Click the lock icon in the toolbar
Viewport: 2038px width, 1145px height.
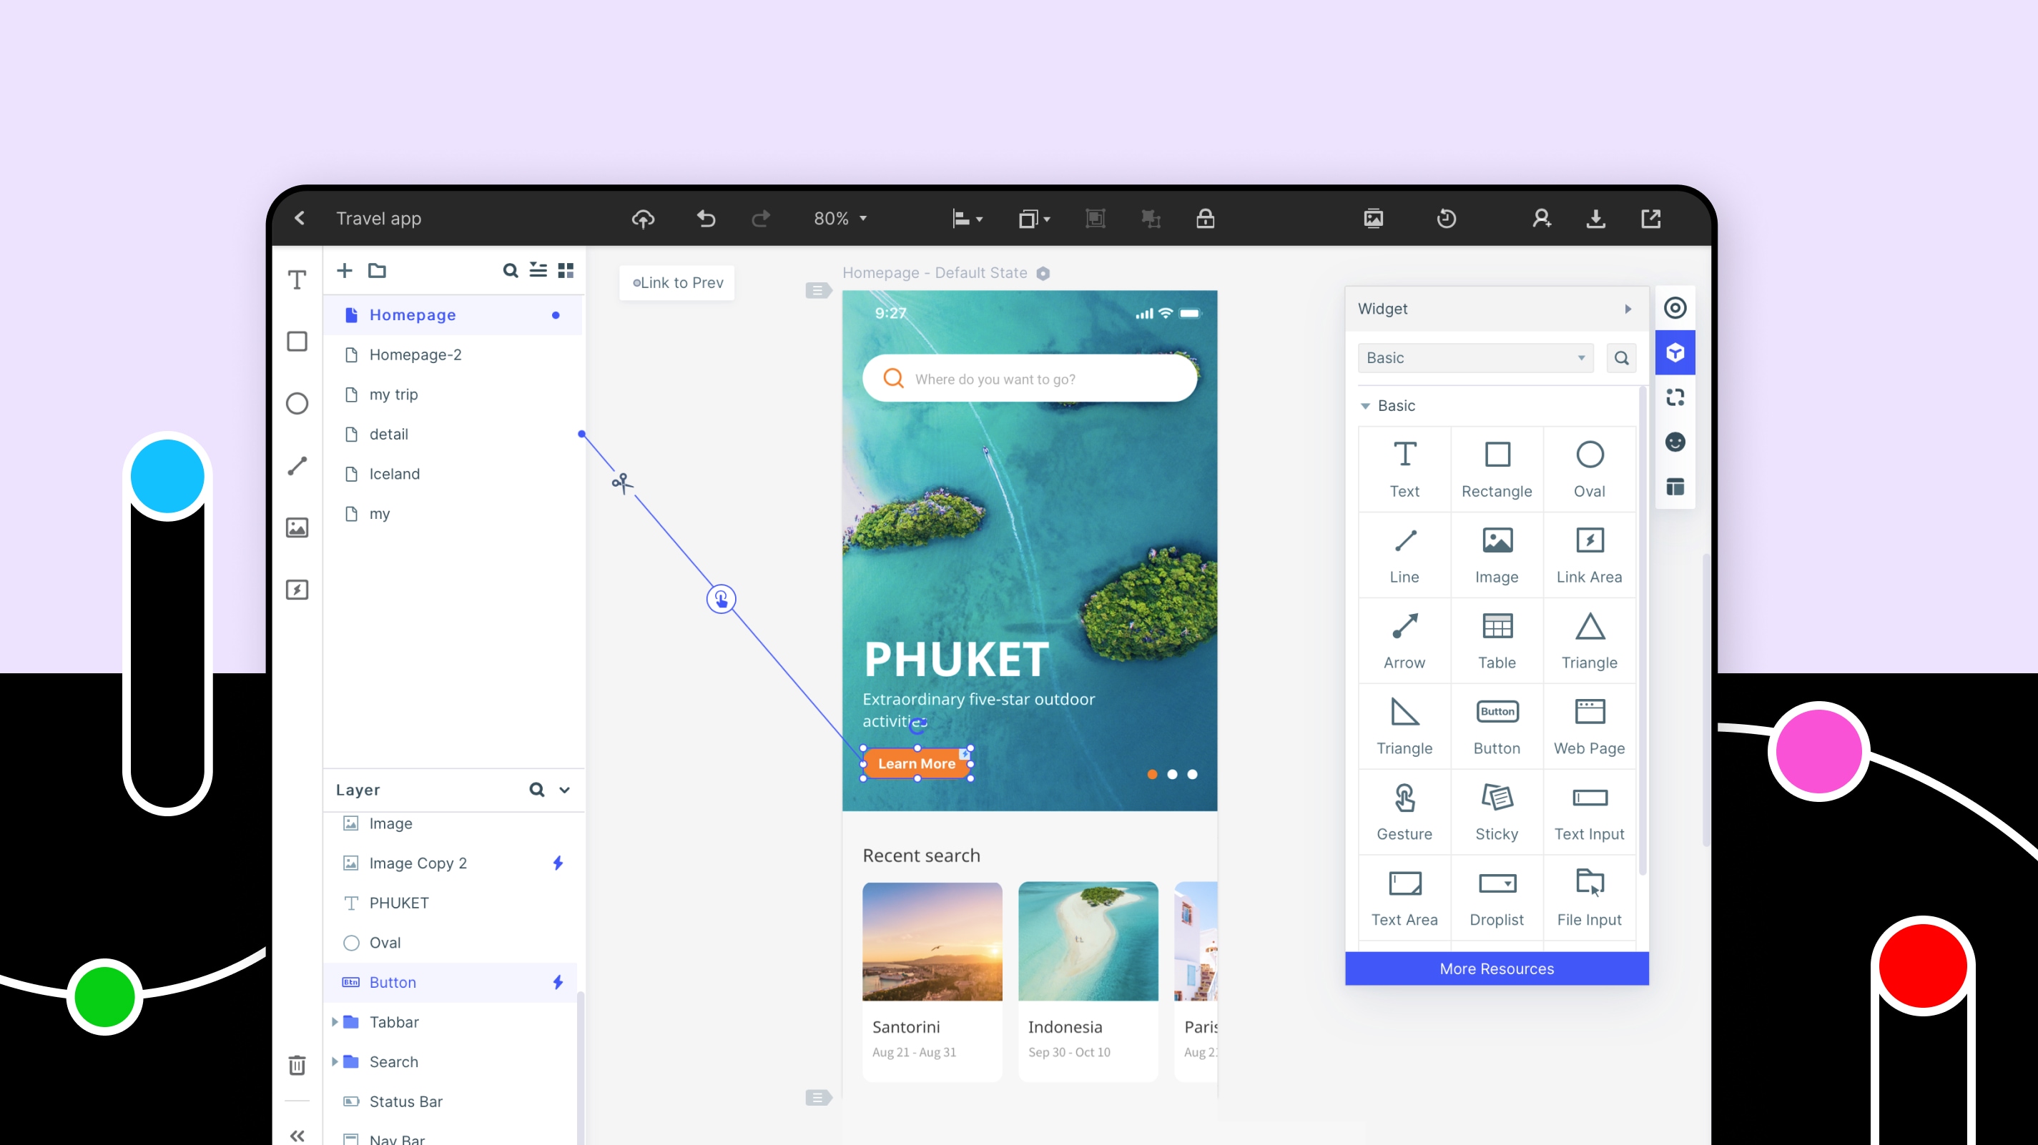(x=1205, y=218)
